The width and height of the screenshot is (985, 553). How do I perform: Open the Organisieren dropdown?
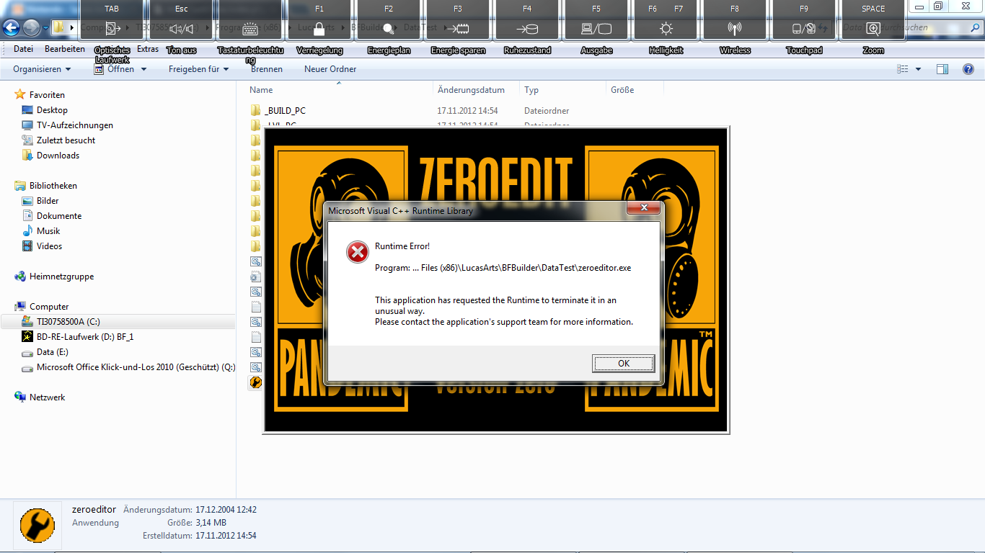click(x=42, y=69)
